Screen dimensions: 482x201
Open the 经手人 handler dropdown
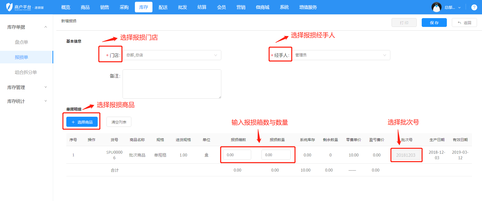coord(341,55)
